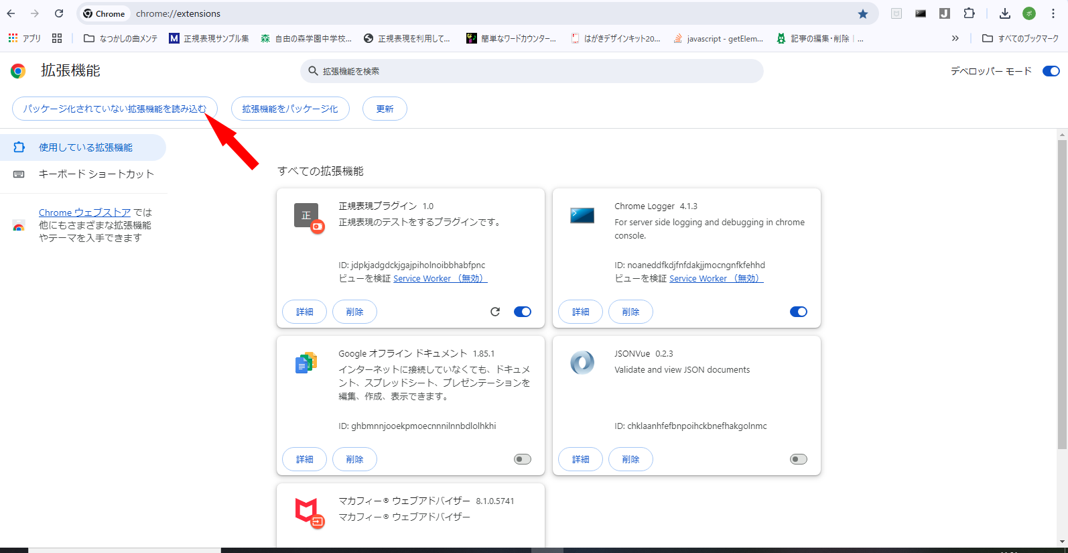
Task: Click the すべての拡張機能 heading
Action: point(320,171)
